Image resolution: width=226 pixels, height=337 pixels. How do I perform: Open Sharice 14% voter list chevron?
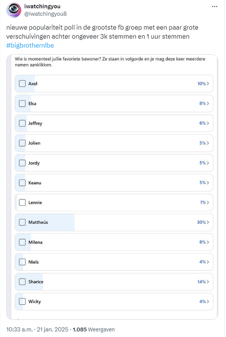click(x=208, y=282)
